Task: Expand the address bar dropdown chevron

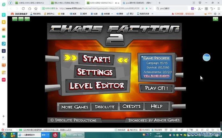Action: (x=150, y=9)
